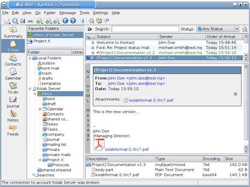Click the print toolbar icon
250x187 pixels.
pos(30,21)
